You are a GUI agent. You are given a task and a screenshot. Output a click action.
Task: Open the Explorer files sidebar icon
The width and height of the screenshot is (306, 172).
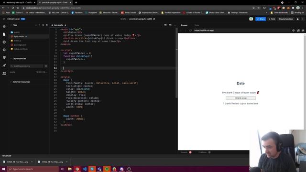[x=4, y=34]
